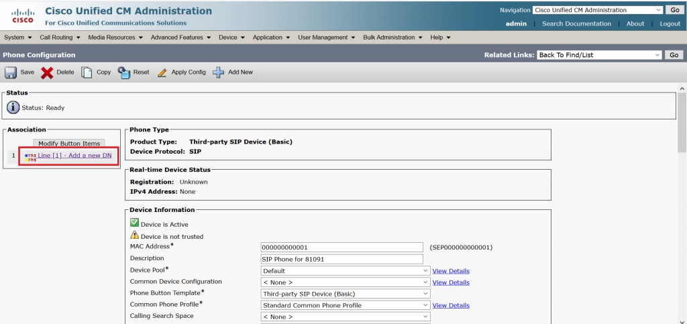This screenshot has width=687, height=324.
Task: Click the Add New plus icon
Action: [218, 72]
